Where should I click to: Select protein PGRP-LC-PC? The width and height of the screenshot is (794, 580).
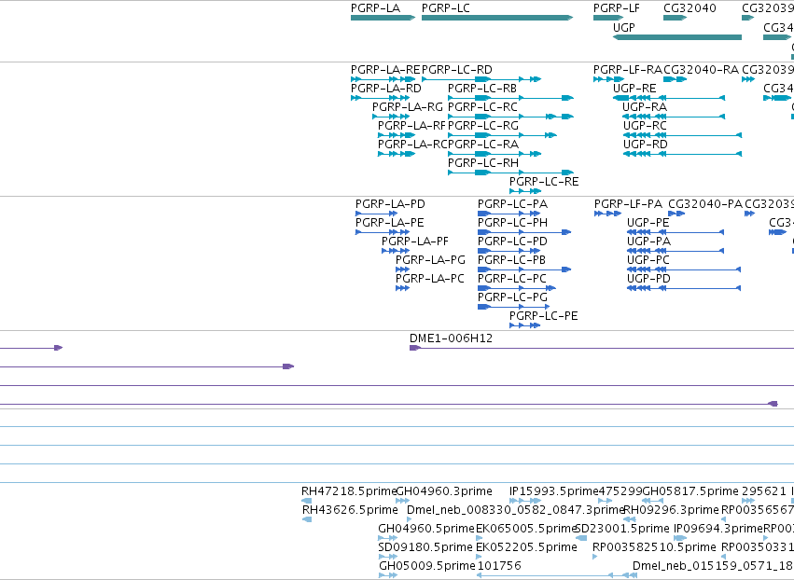pyautogui.click(x=517, y=288)
